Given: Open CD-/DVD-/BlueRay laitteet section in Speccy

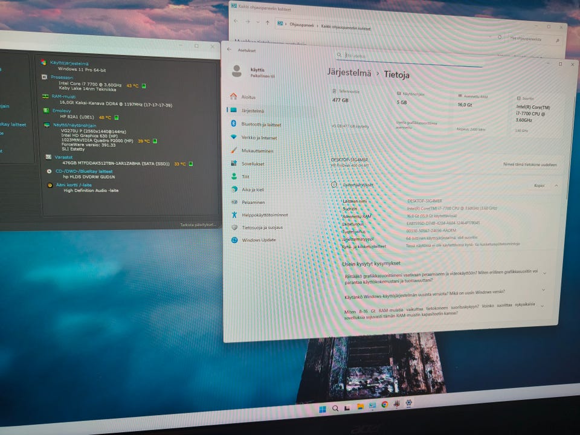Looking at the screenshot, I should coord(84,171).
